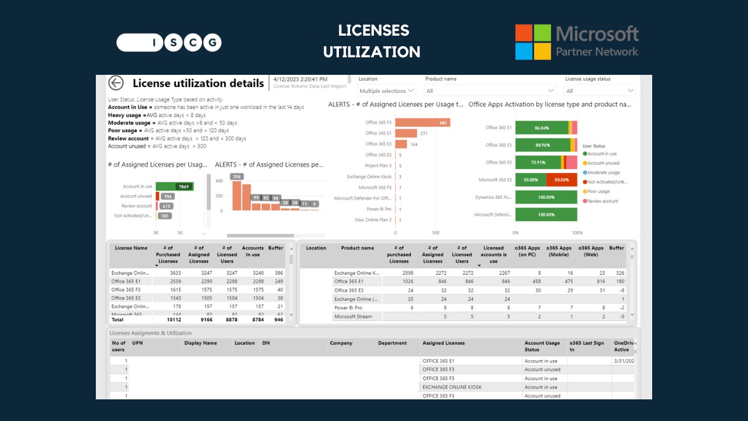Image resolution: width=748 pixels, height=421 pixels.
Task: Select the Account unused bar 704
Action: click(x=158, y=196)
